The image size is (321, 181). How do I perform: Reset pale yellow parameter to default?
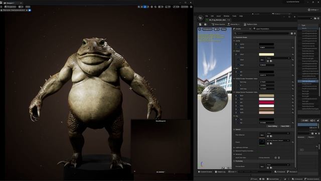coord(293,54)
